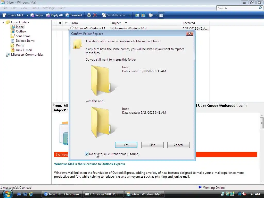The width and height of the screenshot is (264, 198).
Task: Open the Tools menu
Action: pos(35,8)
